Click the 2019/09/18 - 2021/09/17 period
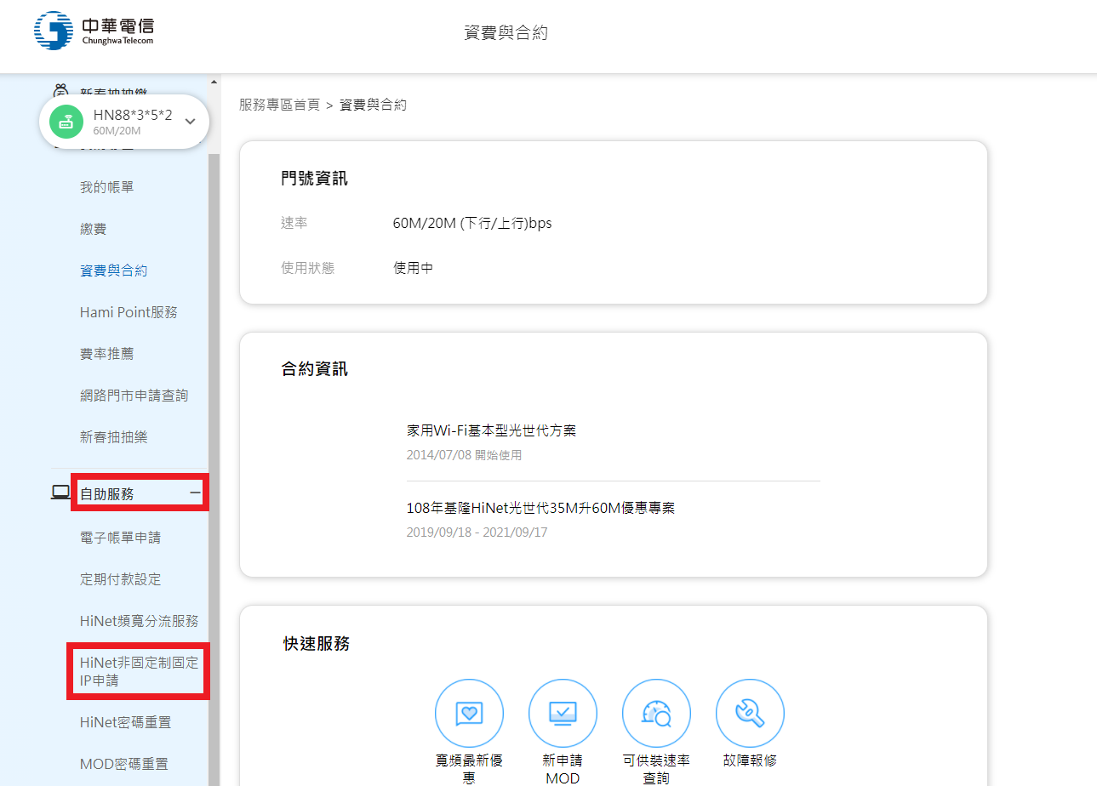This screenshot has width=1097, height=786. [477, 533]
